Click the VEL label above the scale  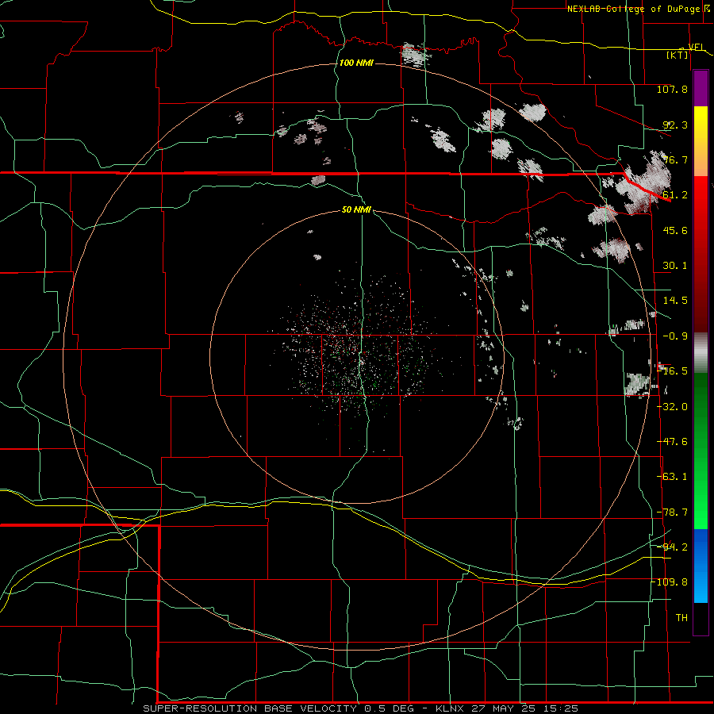tap(697, 47)
